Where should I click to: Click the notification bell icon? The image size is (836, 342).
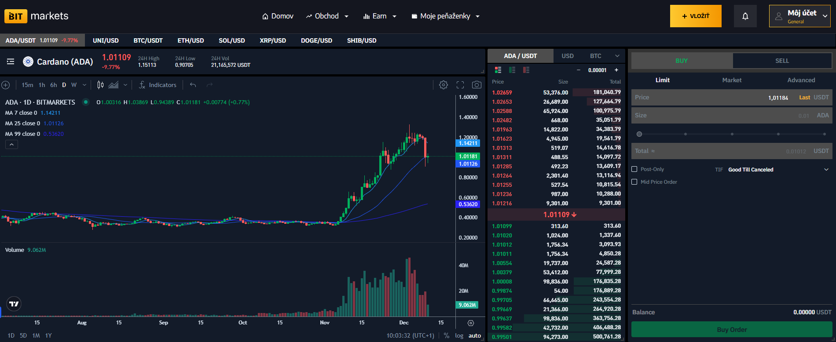coord(745,16)
